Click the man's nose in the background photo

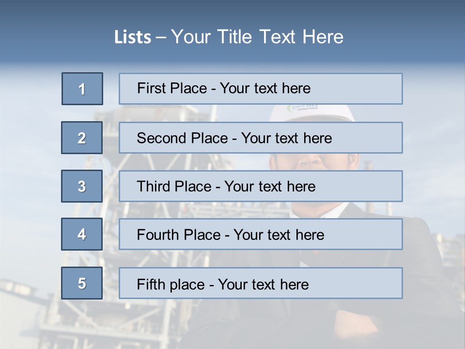coord(310,159)
